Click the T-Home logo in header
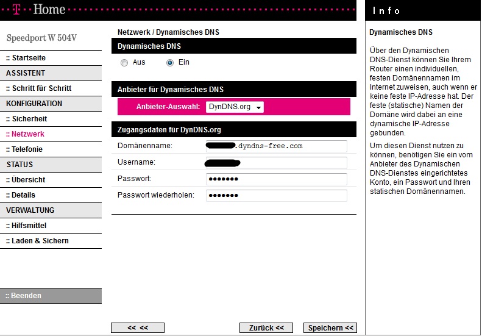This screenshot has width=482, height=336. 39,10
